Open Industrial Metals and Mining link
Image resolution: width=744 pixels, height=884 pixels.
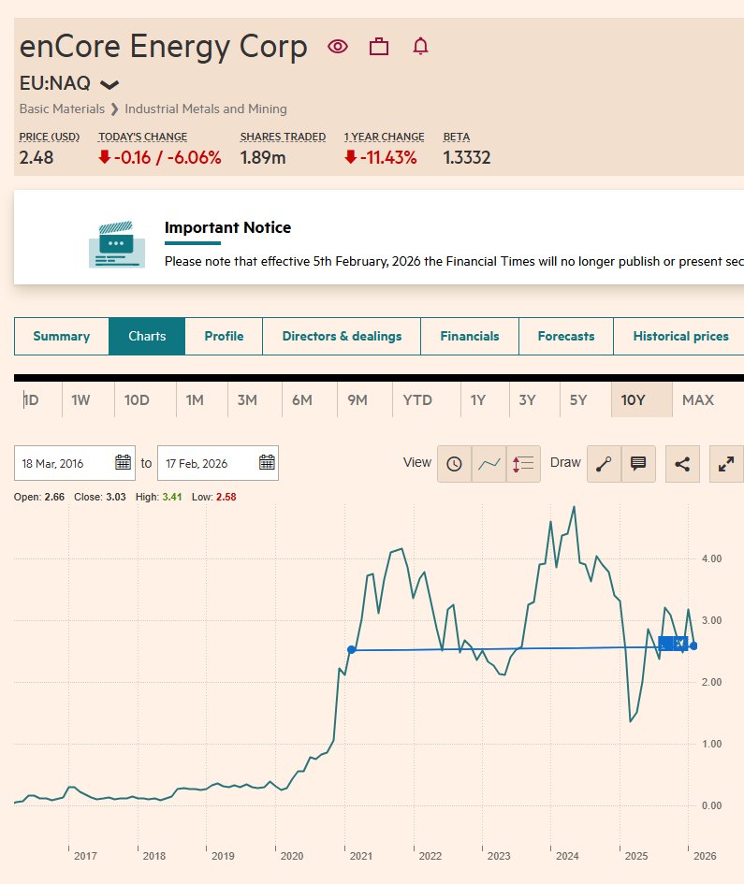[206, 109]
